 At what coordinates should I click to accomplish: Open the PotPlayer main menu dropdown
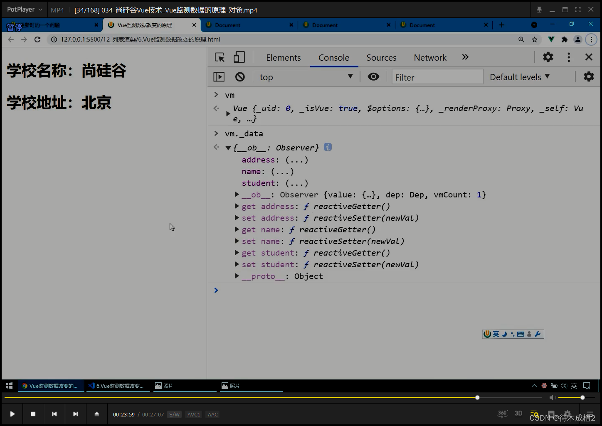point(24,10)
